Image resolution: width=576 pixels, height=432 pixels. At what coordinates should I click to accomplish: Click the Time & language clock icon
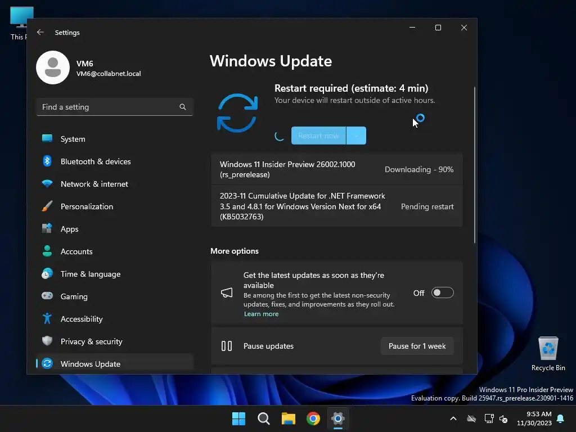[47, 274]
